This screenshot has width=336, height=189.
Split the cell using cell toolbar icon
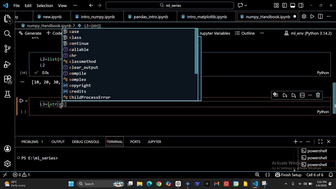pos(302,95)
